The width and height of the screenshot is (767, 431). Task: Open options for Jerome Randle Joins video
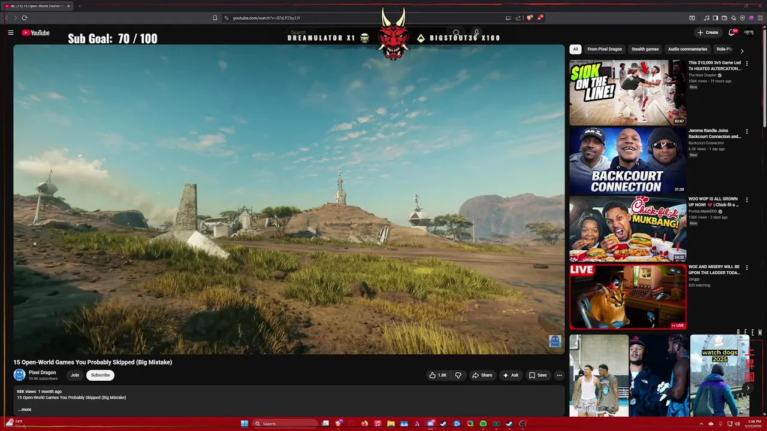(747, 131)
